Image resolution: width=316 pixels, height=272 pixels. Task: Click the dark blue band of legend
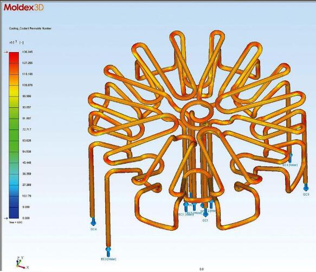coord(14,213)
